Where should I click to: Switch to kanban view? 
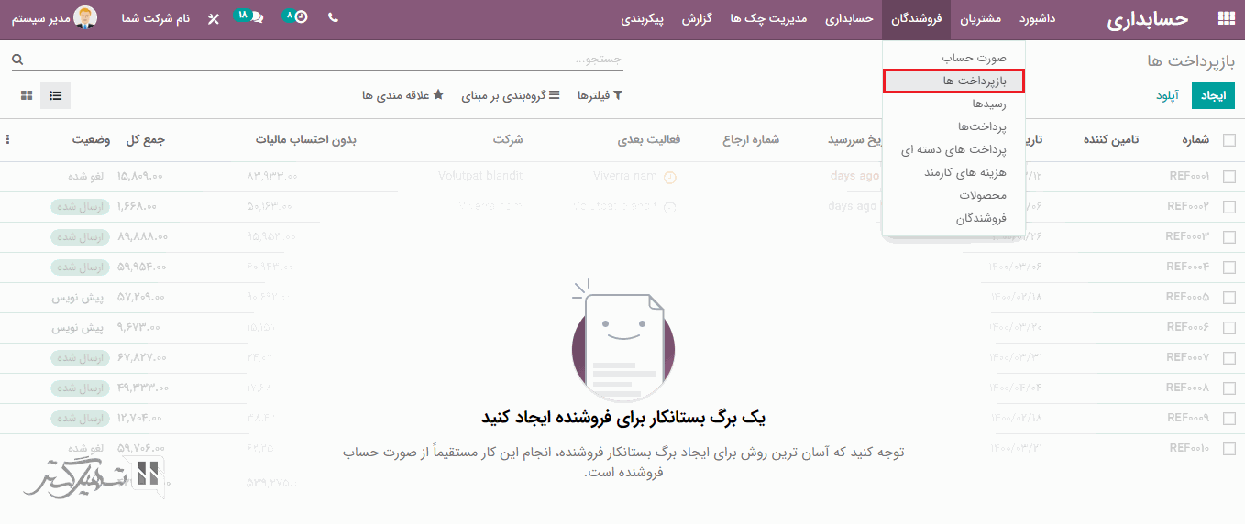pyautogui.click(x=27, y=95)
